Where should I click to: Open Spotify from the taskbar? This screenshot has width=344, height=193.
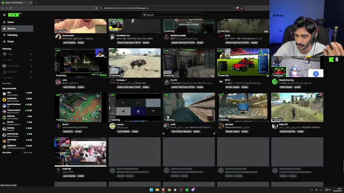tap(187, 190)
